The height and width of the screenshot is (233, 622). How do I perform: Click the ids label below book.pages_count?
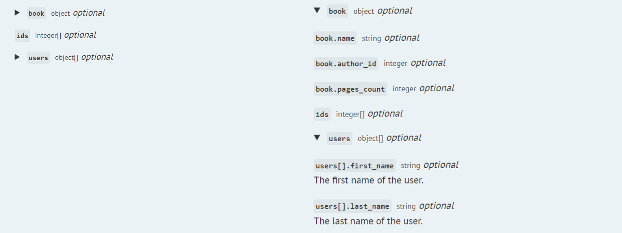(x=322, y=115)
